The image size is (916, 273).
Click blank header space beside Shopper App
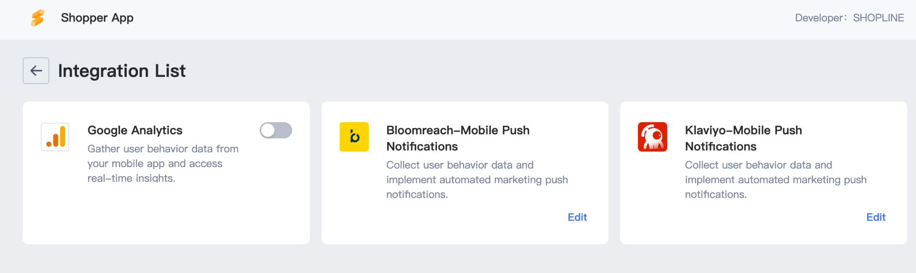[430, 18]
